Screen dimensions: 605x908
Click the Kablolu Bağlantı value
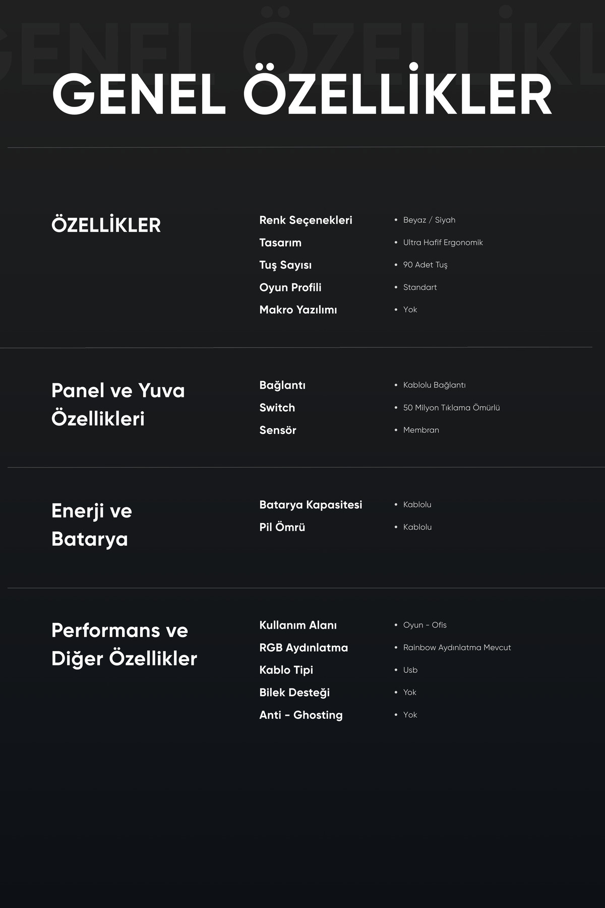pos(434,385)
